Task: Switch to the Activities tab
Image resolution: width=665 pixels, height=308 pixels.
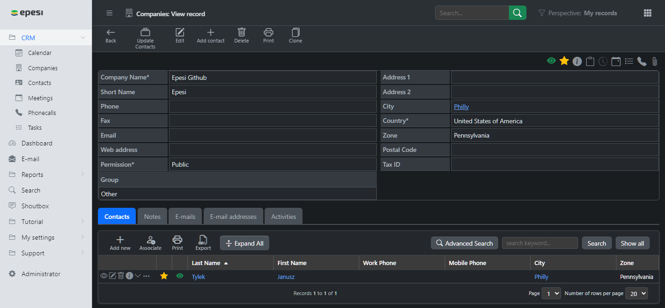Action: pos(284,217)
